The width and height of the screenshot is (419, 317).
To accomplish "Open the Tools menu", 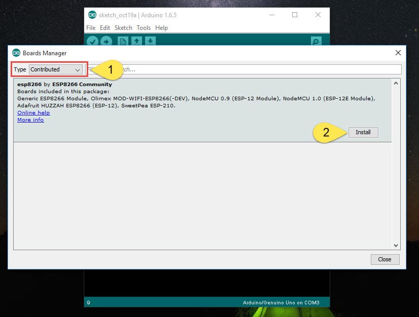I will (x=144, y=28).
